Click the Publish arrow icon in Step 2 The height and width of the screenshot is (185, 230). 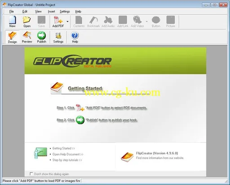coord(80,120)
